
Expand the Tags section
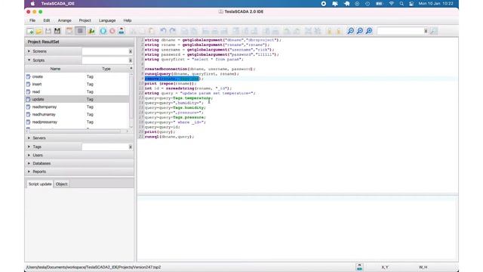click(29, 147)
